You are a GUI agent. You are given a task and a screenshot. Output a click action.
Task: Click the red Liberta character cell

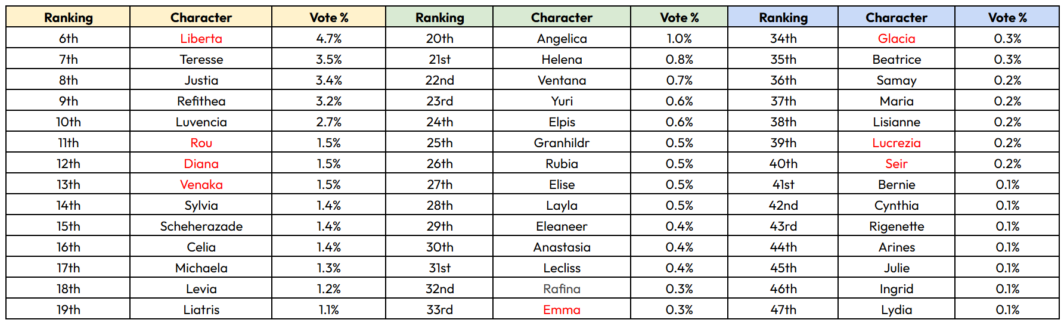tap(201, 39)
